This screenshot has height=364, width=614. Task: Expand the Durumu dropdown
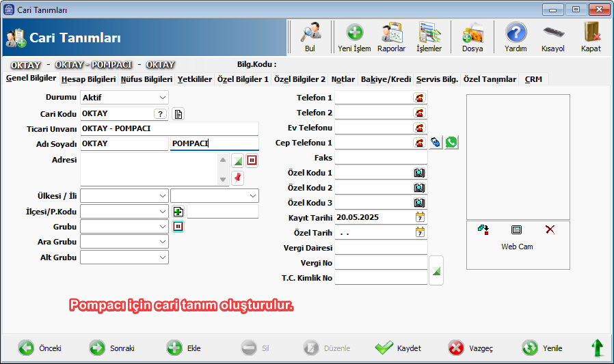coord(163,98)
